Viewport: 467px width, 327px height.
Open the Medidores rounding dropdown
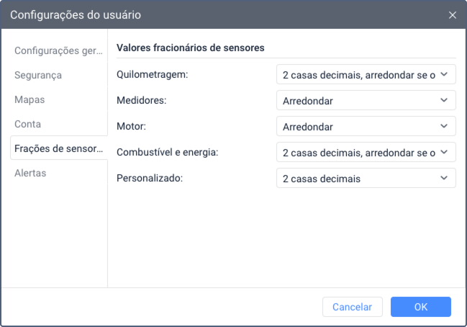(x=366, y=100)
